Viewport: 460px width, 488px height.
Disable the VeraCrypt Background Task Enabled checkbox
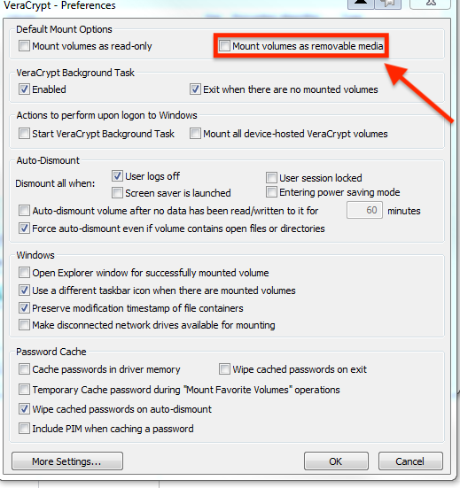24,89
